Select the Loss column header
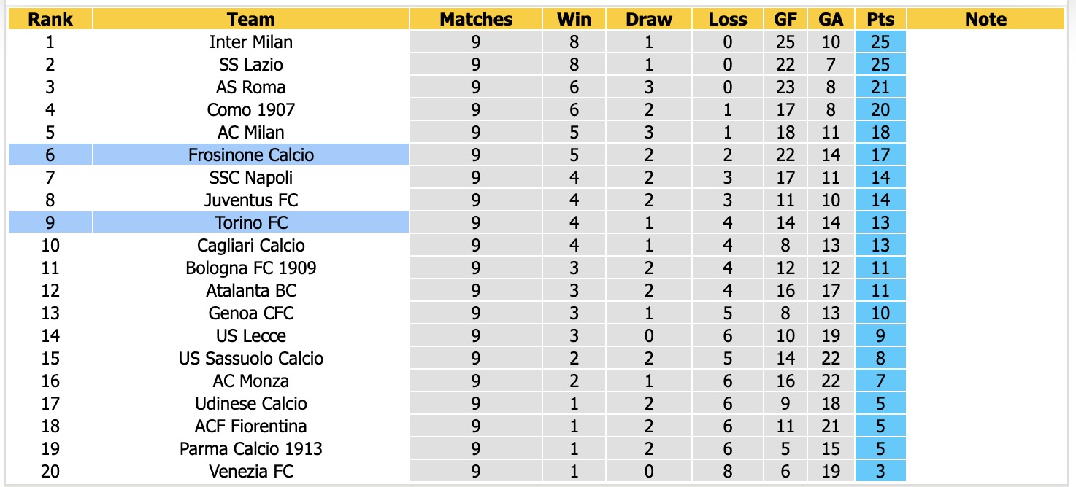Viewport: 1076px width, 487px height. pos(728,20)
